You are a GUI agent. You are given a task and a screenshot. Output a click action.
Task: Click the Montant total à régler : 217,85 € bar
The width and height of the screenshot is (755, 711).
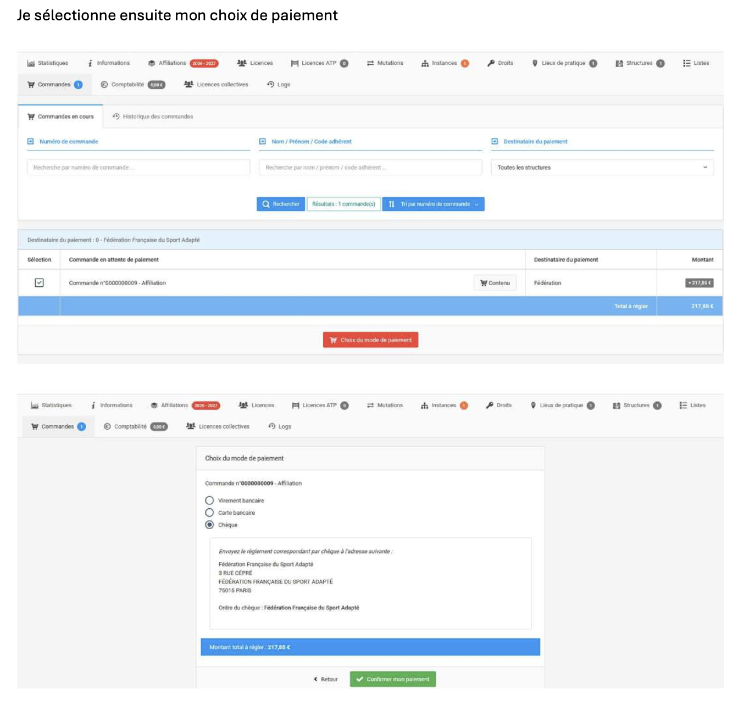click(x=370, y=647)
